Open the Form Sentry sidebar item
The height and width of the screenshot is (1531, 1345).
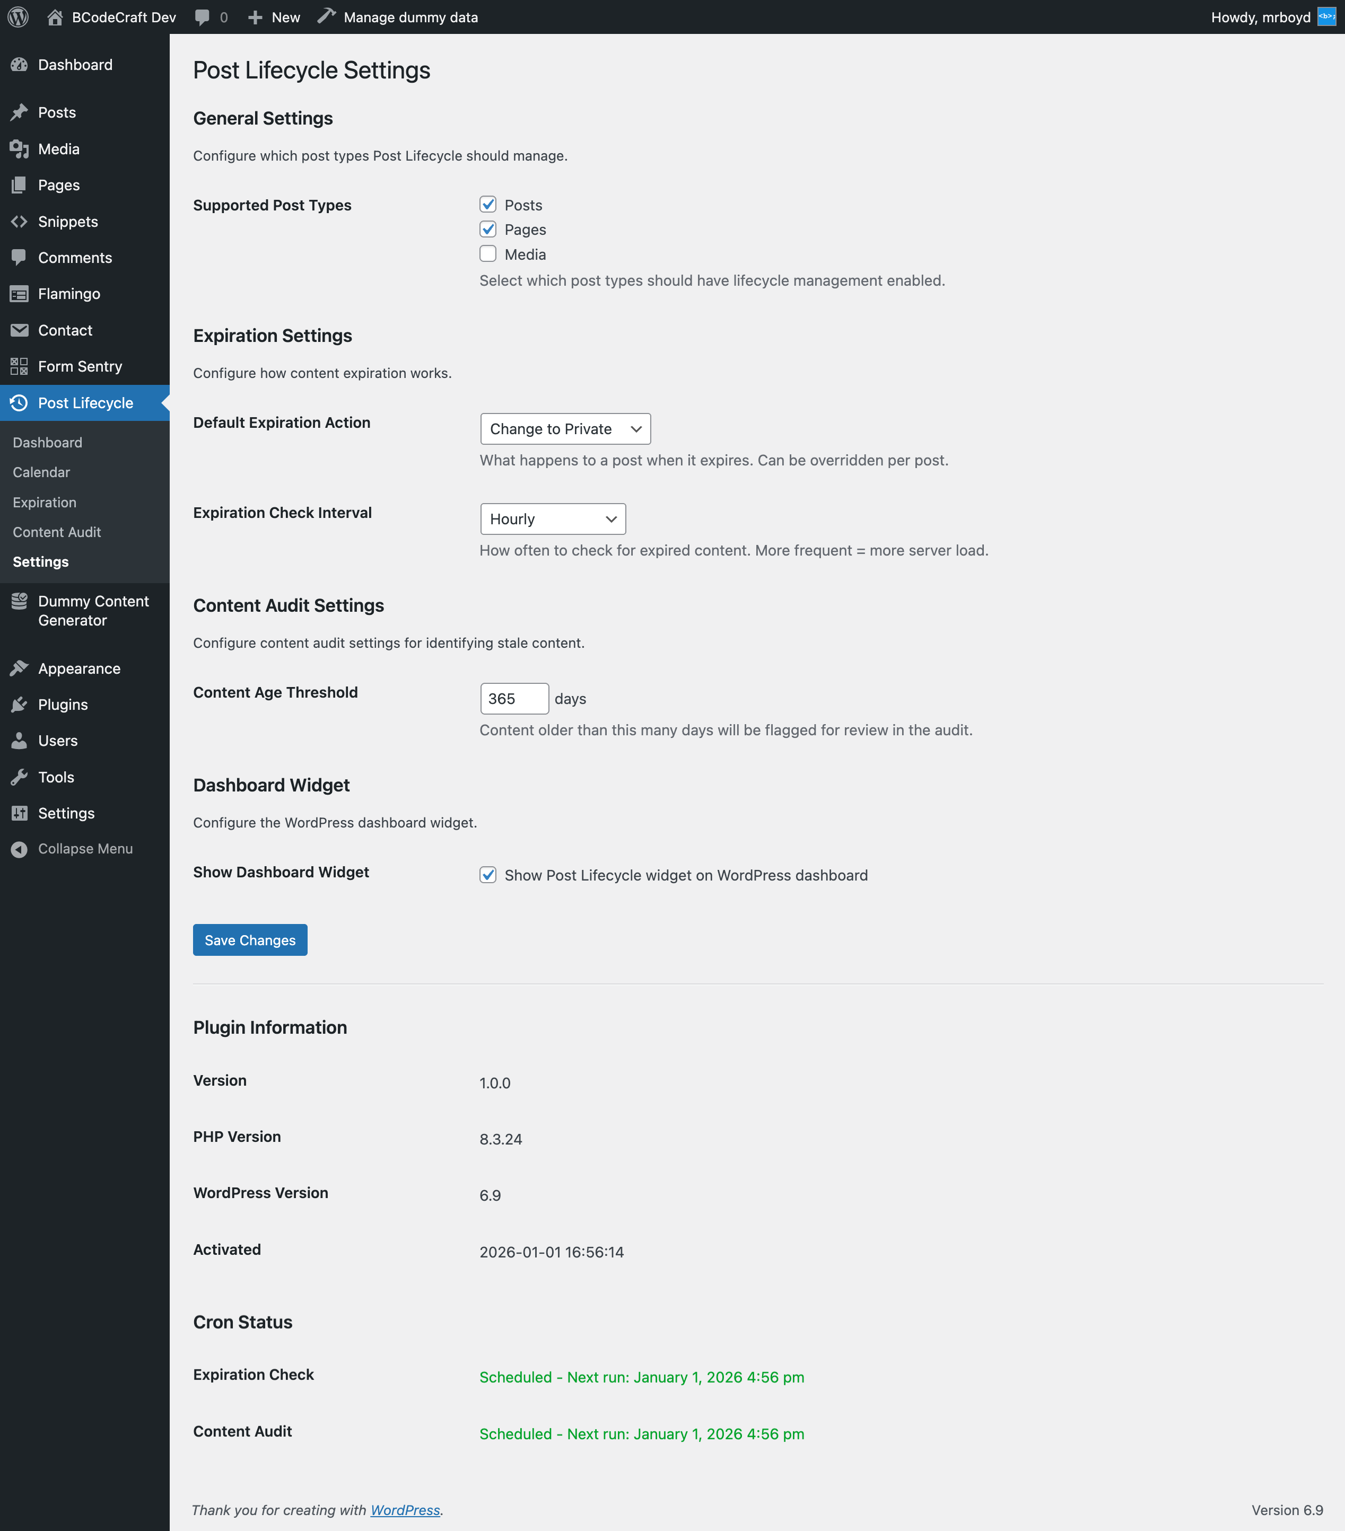tap(80, 366)
